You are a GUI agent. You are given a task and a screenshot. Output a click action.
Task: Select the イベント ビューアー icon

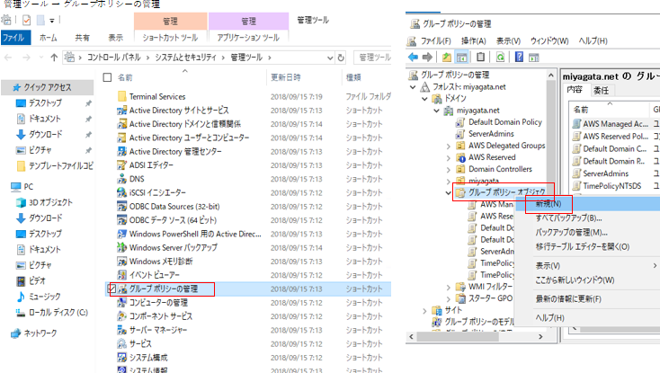(x=122, y=275)
